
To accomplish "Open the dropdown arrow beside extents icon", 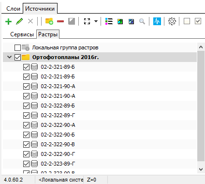I will pos(96,21).
